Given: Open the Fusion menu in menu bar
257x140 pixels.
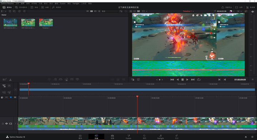Looking at the screenshot, I should point(62,4).
